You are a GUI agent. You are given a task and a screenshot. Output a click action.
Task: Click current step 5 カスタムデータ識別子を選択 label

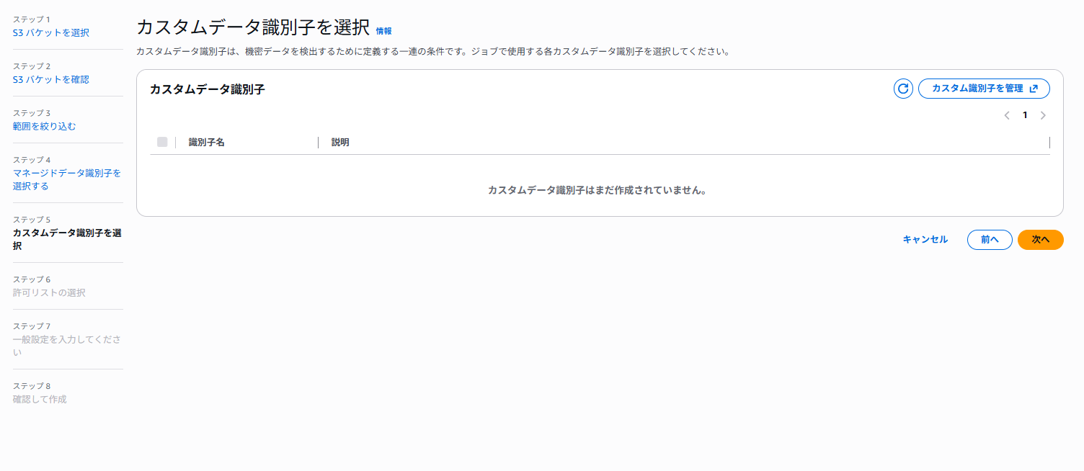[67, 239]
